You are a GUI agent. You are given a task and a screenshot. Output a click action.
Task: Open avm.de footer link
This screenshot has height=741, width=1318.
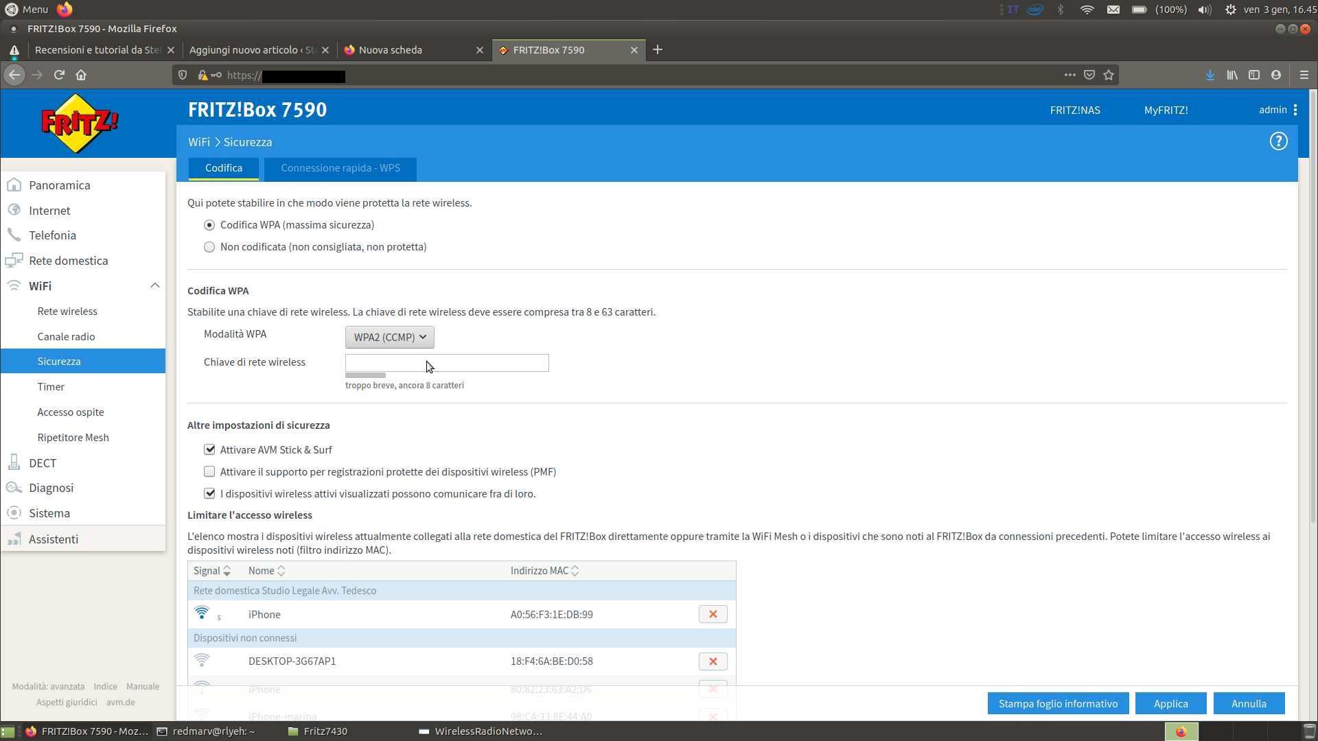(x=120, y=702)
